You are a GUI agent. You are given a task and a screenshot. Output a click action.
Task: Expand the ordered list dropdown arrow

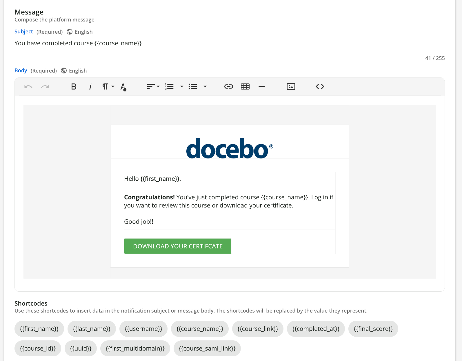(182, 86)
